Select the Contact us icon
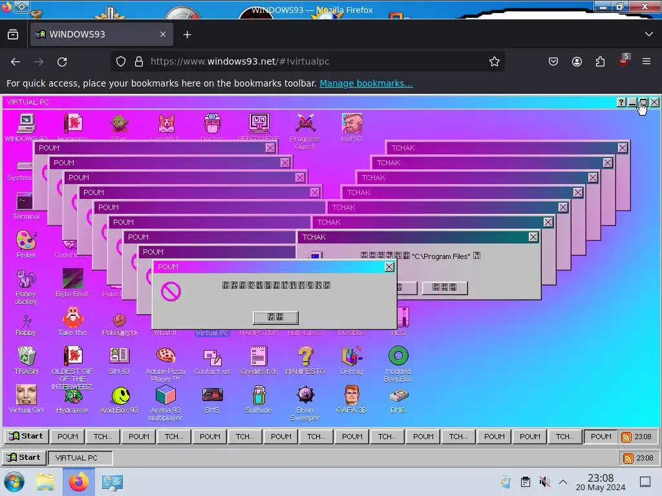Screen dimensions: 662x496 [x=212, y=362]
